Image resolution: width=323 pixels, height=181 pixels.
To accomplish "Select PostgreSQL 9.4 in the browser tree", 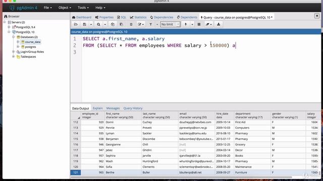I will coord(26,27).
